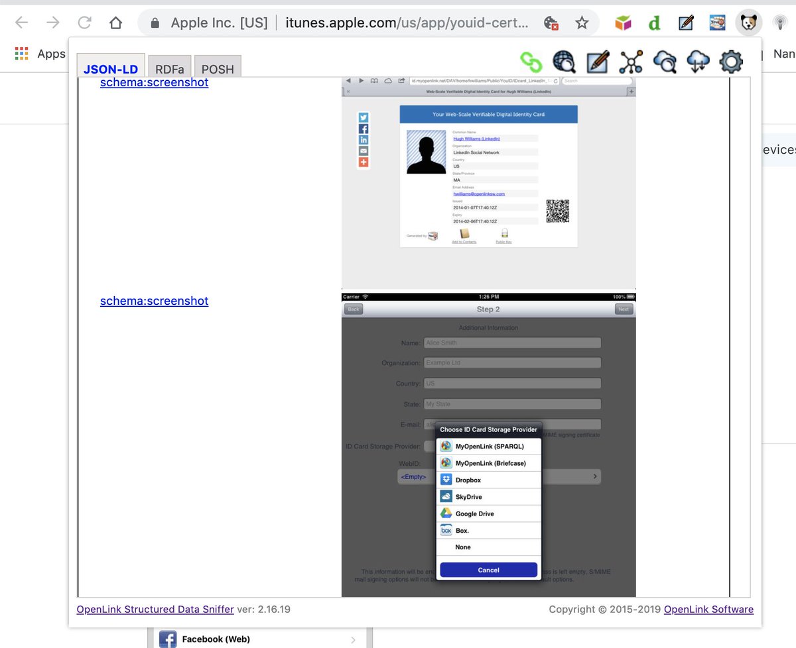The image size is (796, 648).
Task: Open Sniffer settings gear icon
Action: click(x=731, y=62)
